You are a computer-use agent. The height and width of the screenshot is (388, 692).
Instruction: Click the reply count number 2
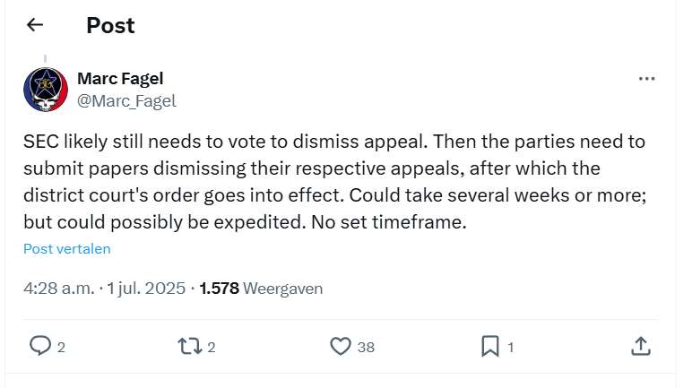[61, 347]
